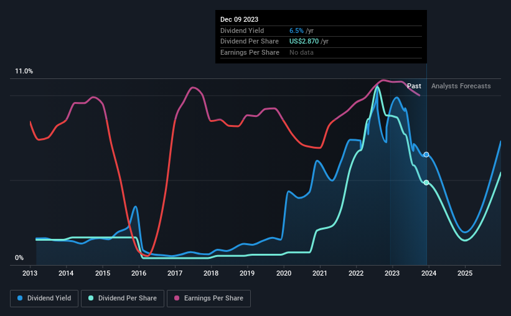The width and height of the screenshot is (511, 316).
Task: Click the 2025 x-axis year label
Action: point(465,273)
